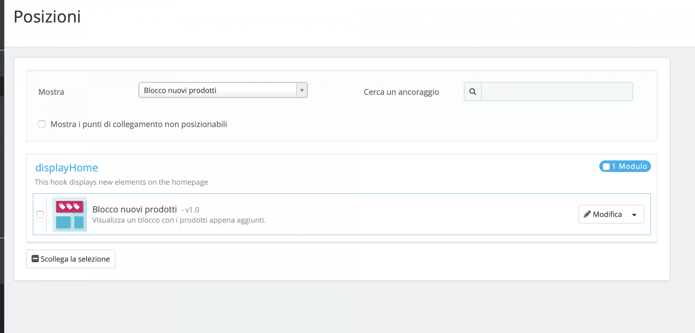Select the Blocco nuovi prodotti row checkbox
Viewport: 695px width, 333px height.
(x=40, y=215)
